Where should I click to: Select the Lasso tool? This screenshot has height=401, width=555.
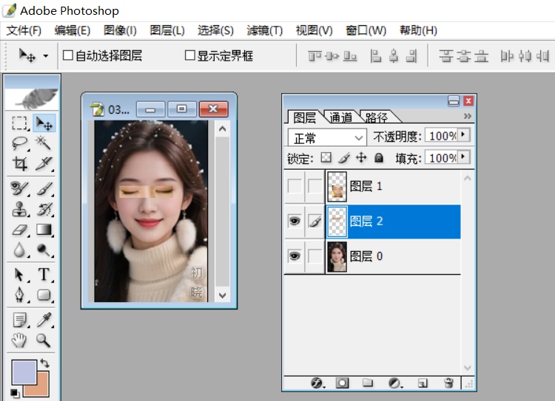pos(20,143)
